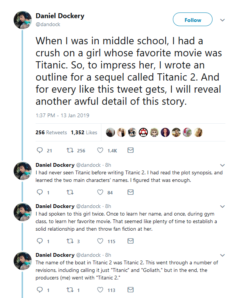Image resolution: width=239 pixels, height=298 pixels.
Task: Toggle retweet on the plot synopsis reply
Action: (70, 192)
